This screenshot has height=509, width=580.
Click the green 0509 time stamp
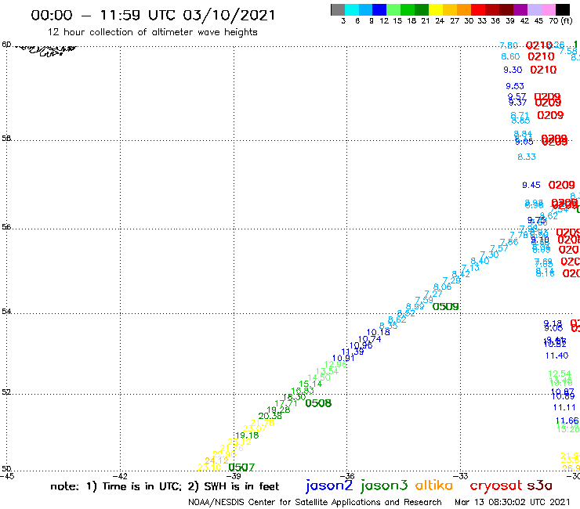coord(446,307)
